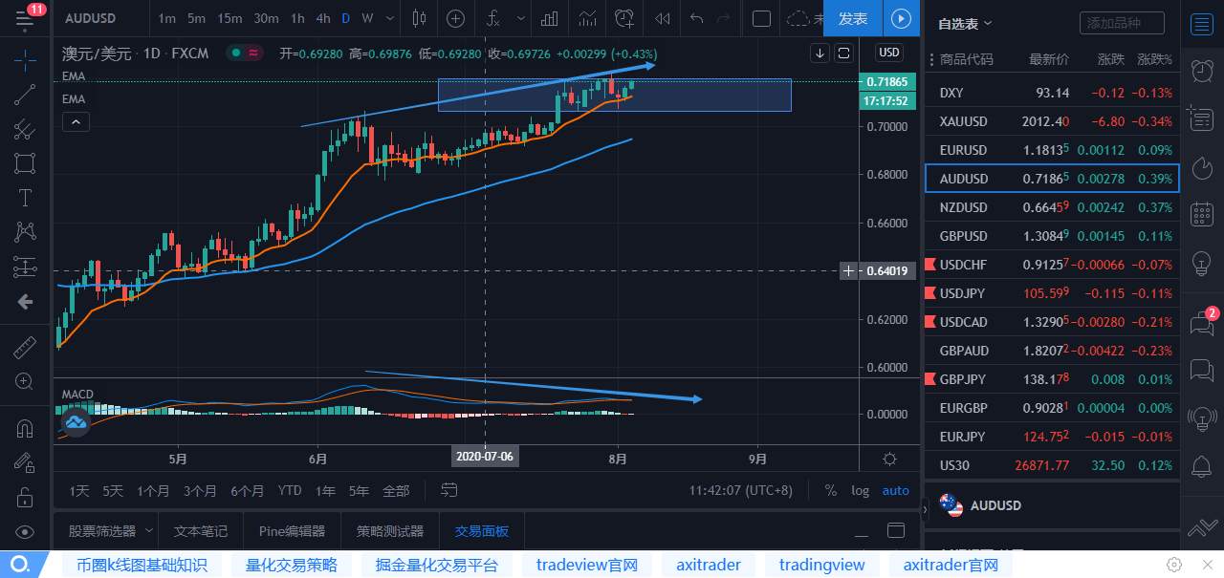
Task: Select the 15m timeframe
Action: [x=229, y=18]
